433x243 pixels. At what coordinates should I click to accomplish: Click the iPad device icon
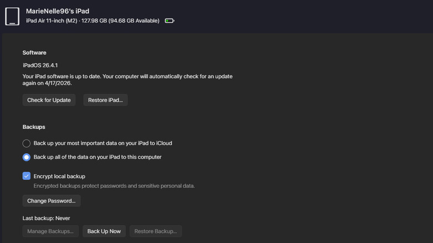tap(12, 17)
